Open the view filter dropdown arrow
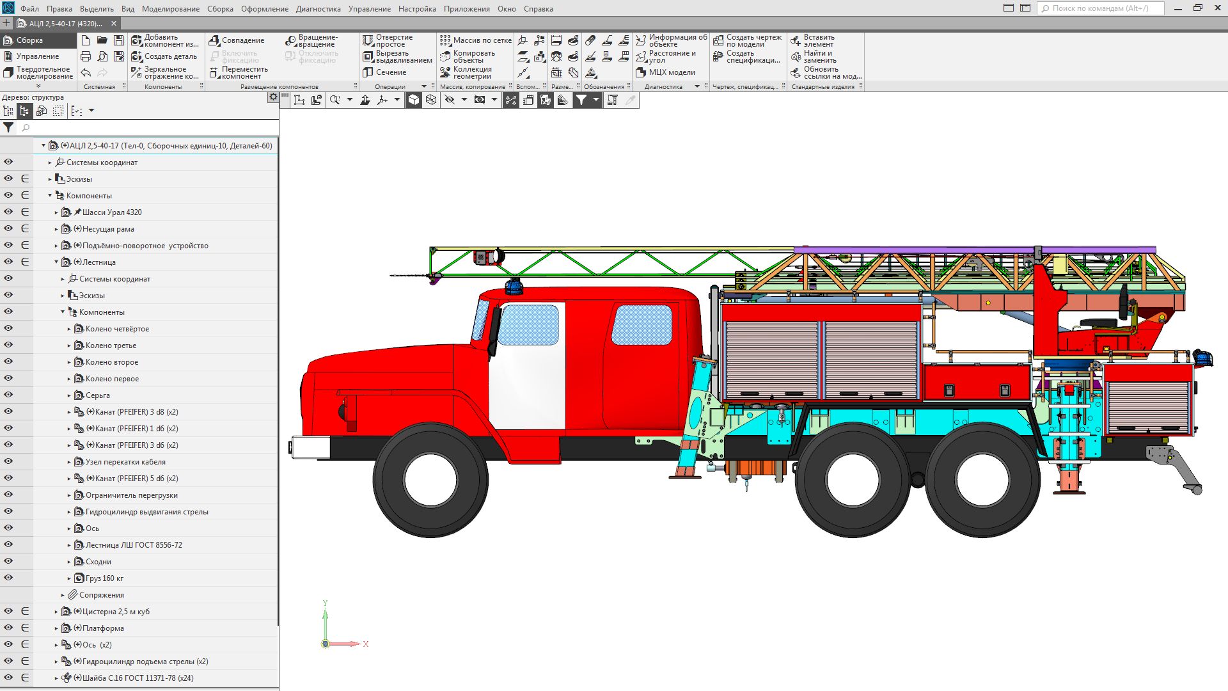The width and height of the screenshot is (1228, 691). pos(595,100)
